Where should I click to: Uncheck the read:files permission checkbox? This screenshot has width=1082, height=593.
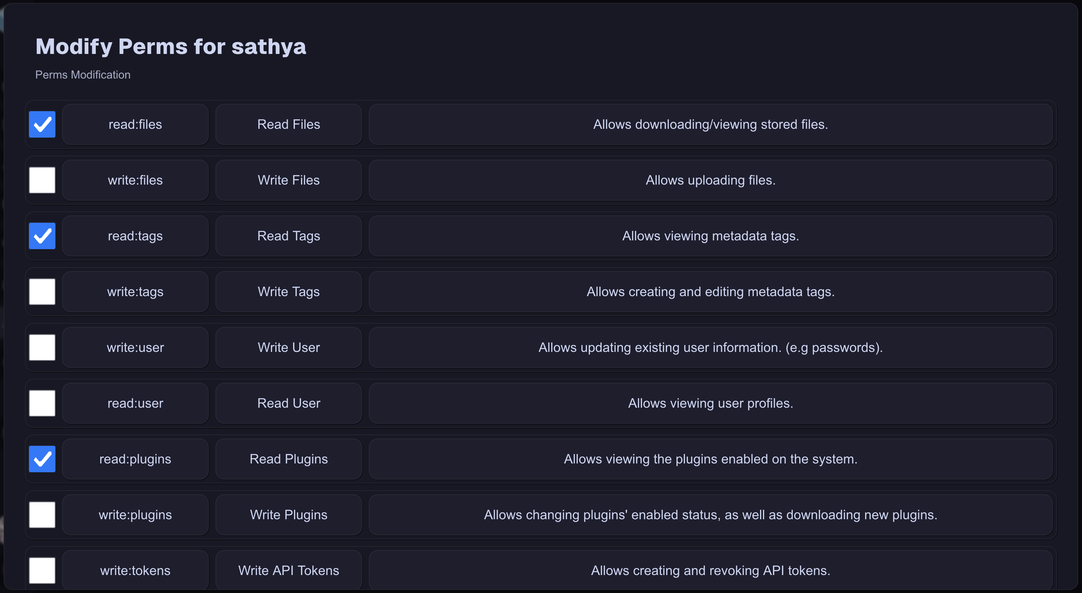42,124
